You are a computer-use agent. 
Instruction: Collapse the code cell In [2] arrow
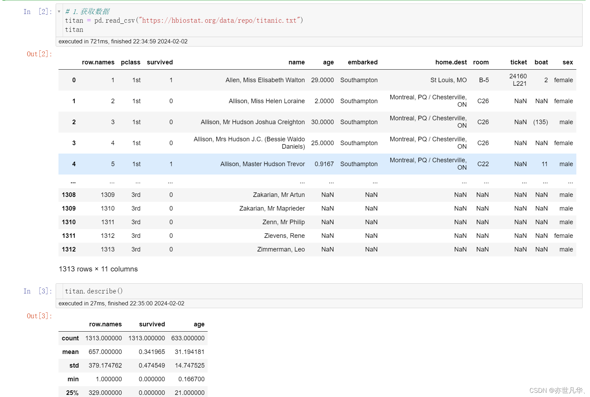59,12
